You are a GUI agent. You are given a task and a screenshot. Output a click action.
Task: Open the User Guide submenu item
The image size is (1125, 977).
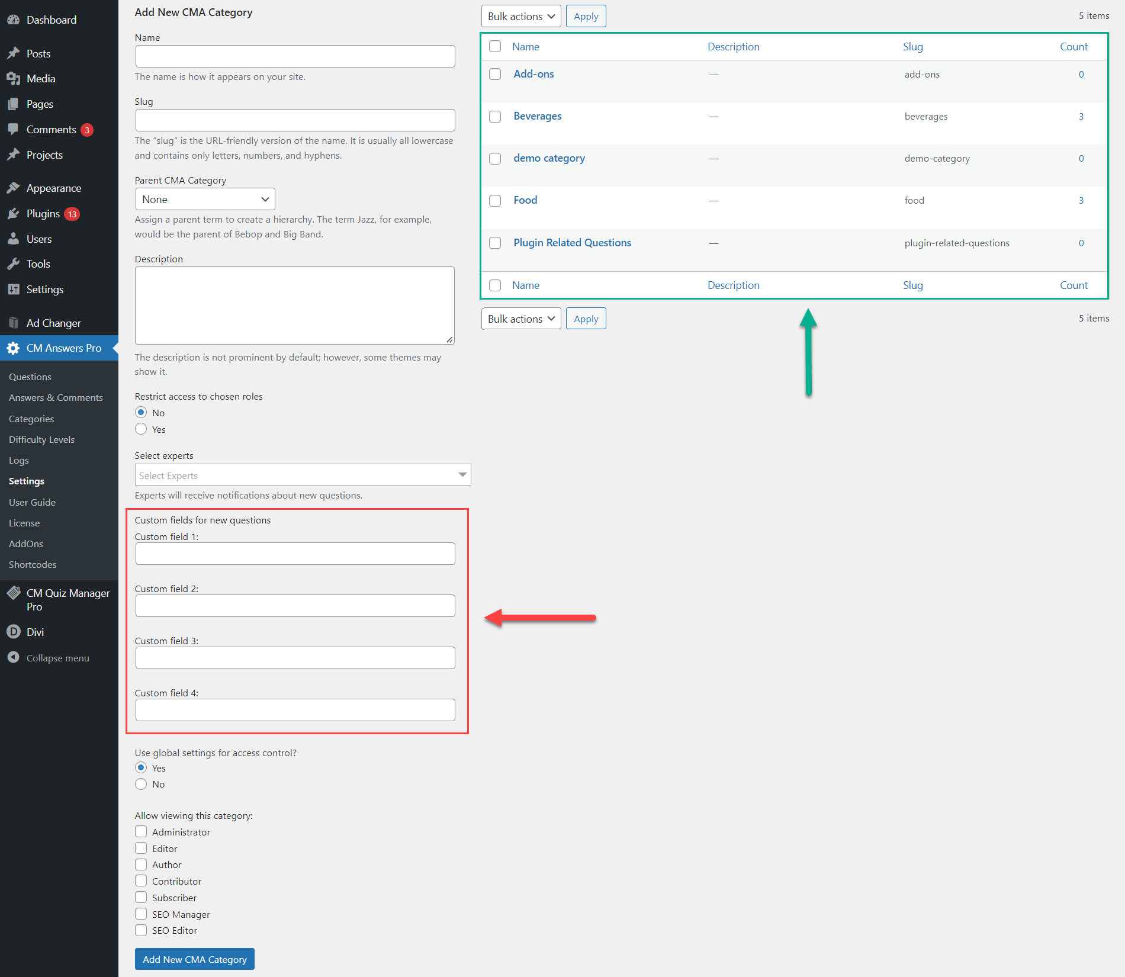point(32,502)
